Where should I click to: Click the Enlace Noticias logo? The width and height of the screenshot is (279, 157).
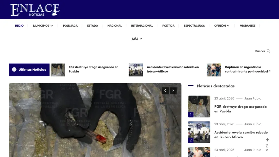pos(35,10)
